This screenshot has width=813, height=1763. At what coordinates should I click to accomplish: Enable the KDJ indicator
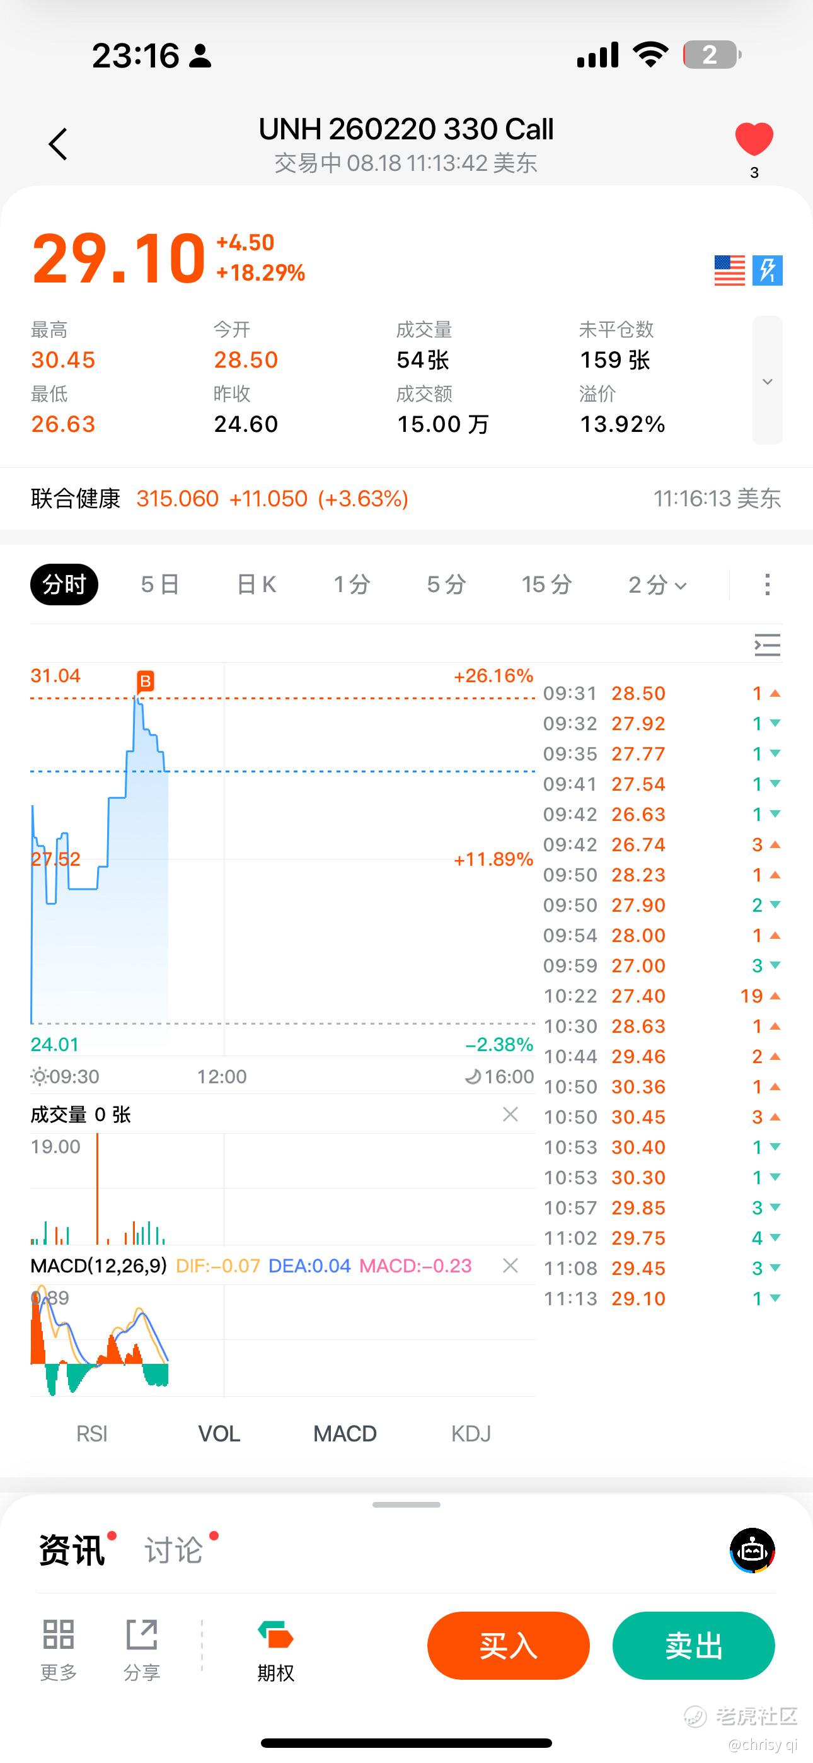pyautogui.click(x=471, y=1433)
